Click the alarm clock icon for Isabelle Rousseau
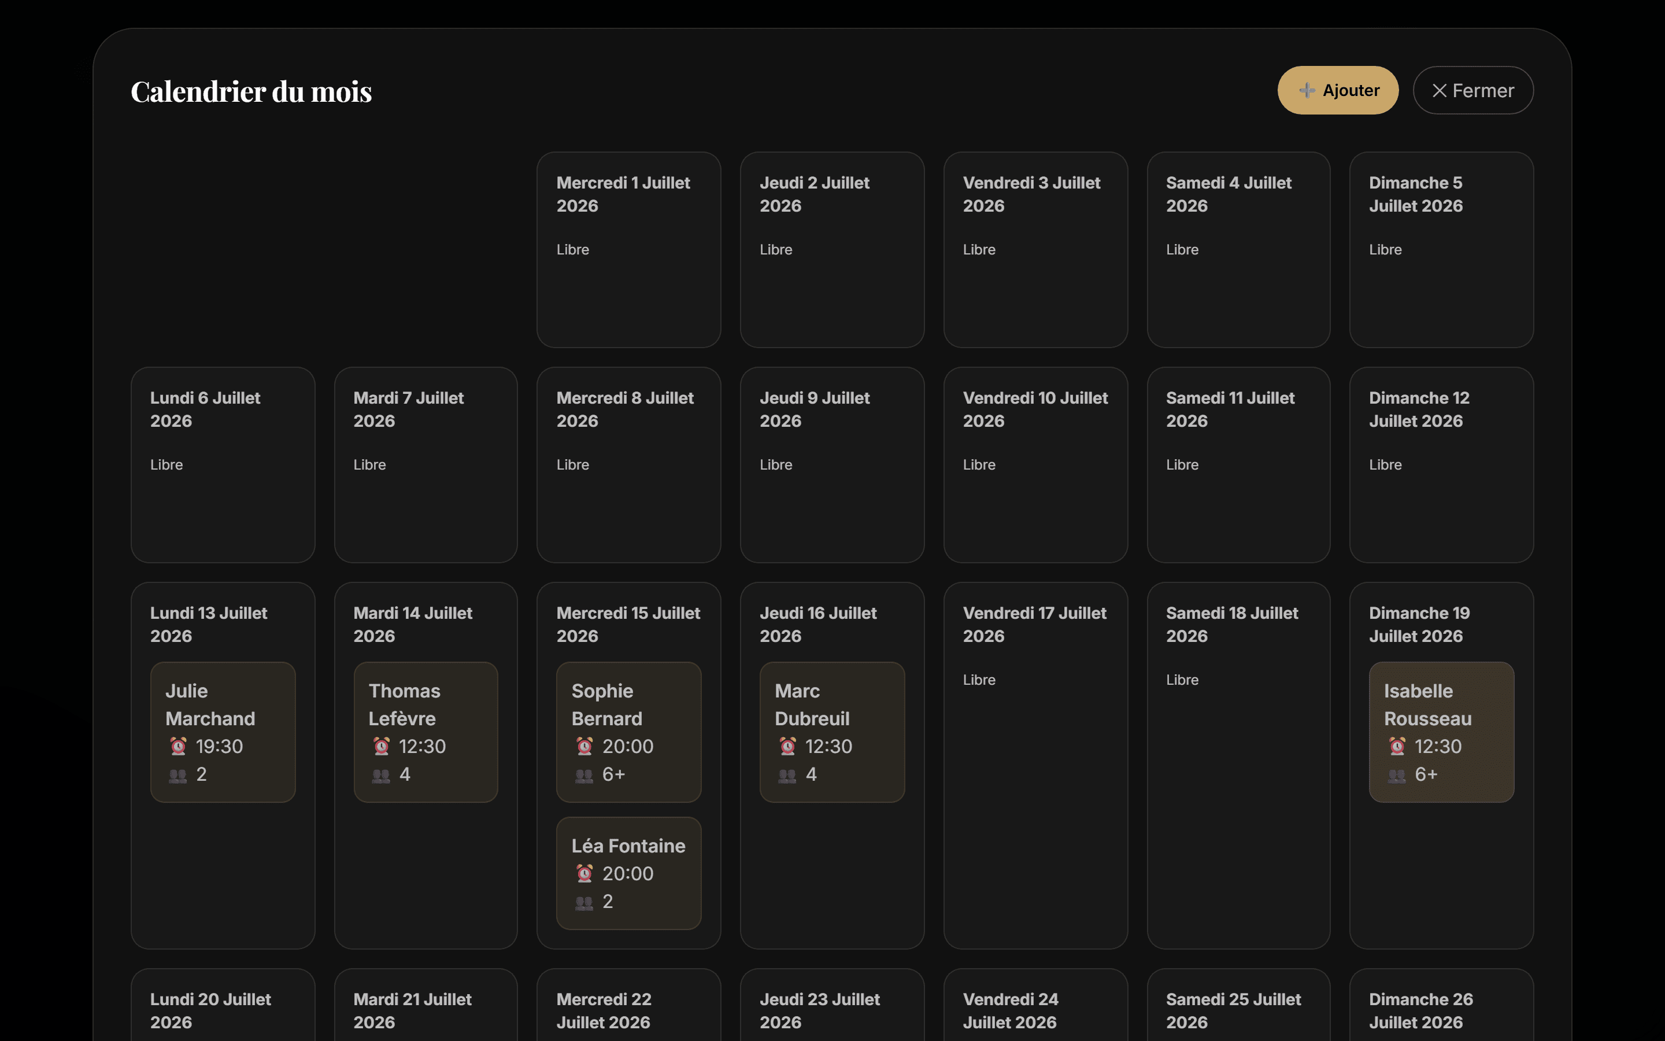The width and height of the screenshot is (1665, 1041). point(1397,746)
